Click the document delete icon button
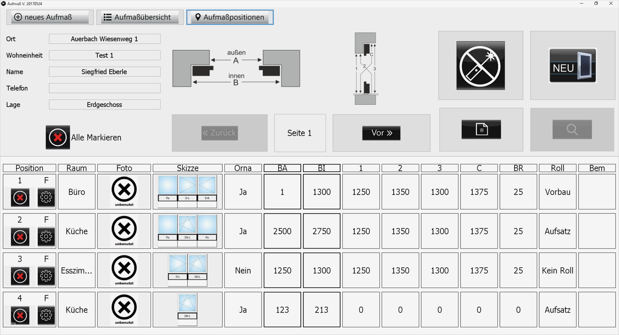619x335 pixels. click(481, 129)
